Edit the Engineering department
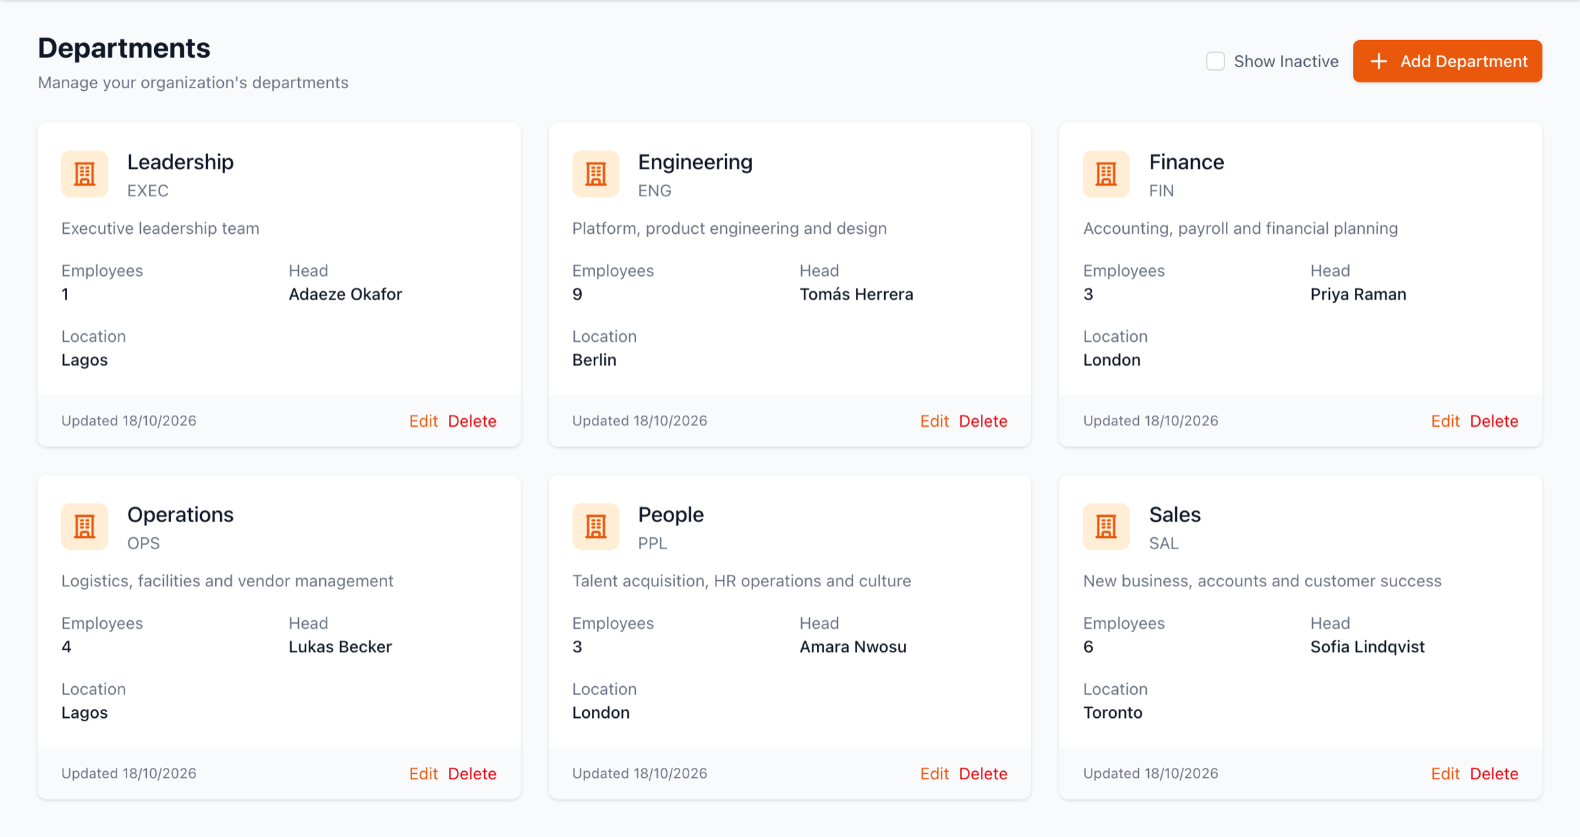1580x837 pixels. point(934,421)
